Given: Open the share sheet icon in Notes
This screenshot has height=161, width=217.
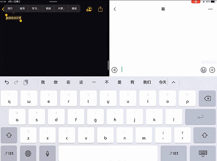Looking at the screenshot, I should tap(100, 9).
